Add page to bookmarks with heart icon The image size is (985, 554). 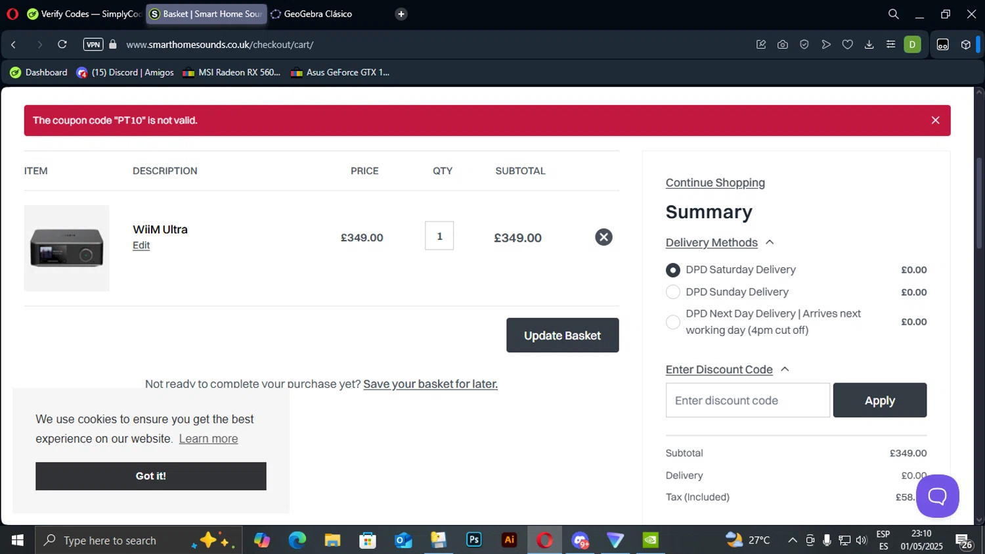tap(848, 45)
